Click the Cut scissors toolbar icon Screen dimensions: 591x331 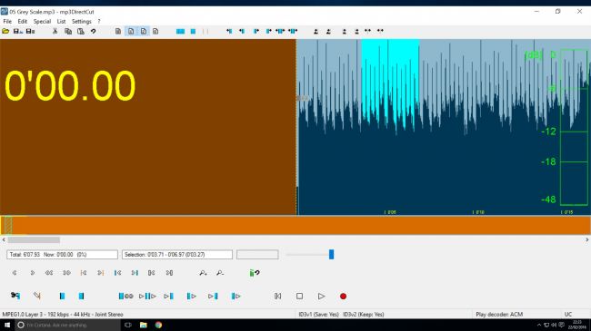[55, 31]
